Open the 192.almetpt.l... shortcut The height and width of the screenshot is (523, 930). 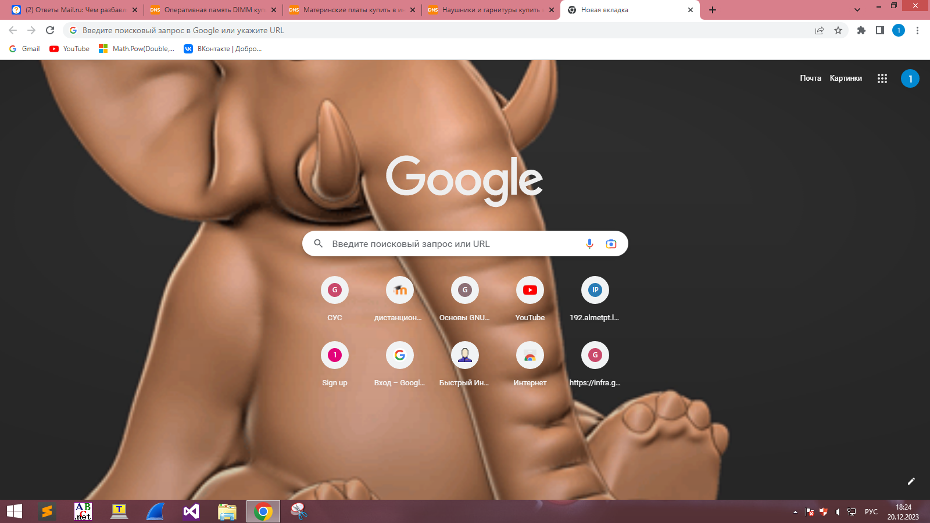(595, 299)
